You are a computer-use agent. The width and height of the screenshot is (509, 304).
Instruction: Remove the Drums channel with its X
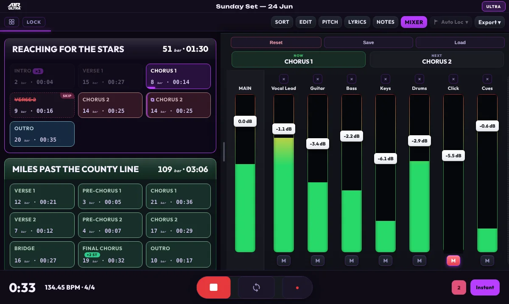tap(420, 79)
